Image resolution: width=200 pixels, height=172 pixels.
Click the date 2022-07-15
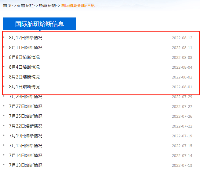[182, 146]
